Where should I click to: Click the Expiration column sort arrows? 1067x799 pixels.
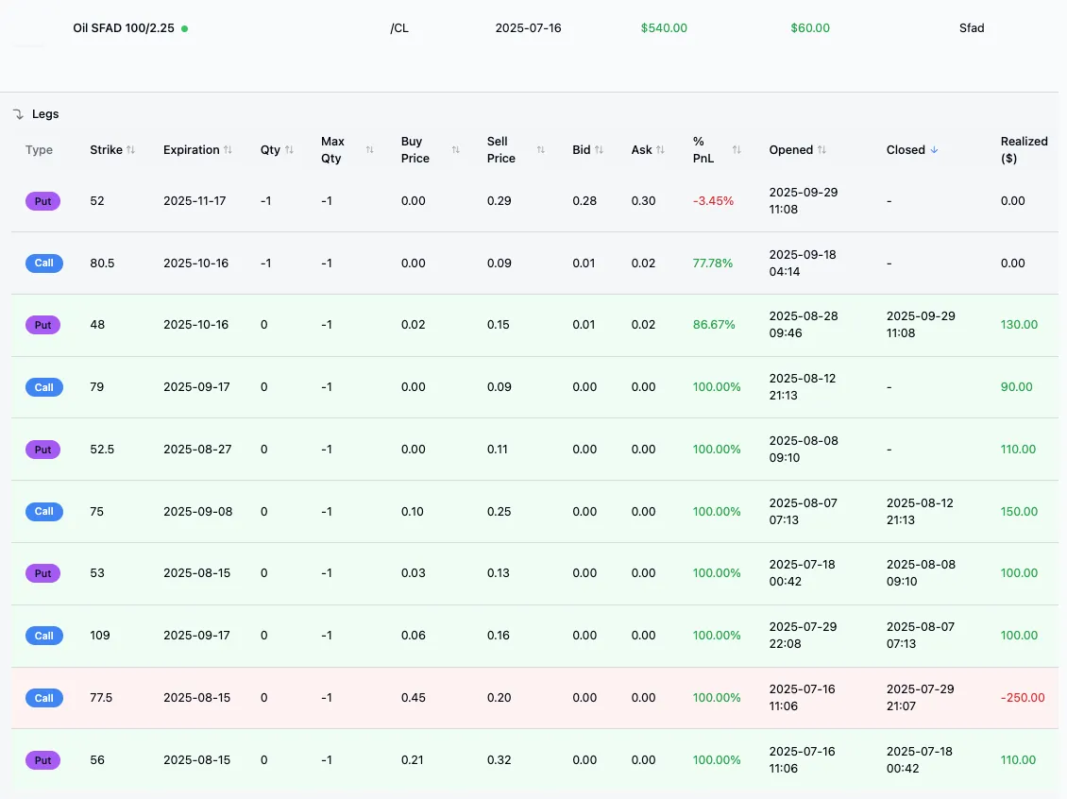[228, 150]
